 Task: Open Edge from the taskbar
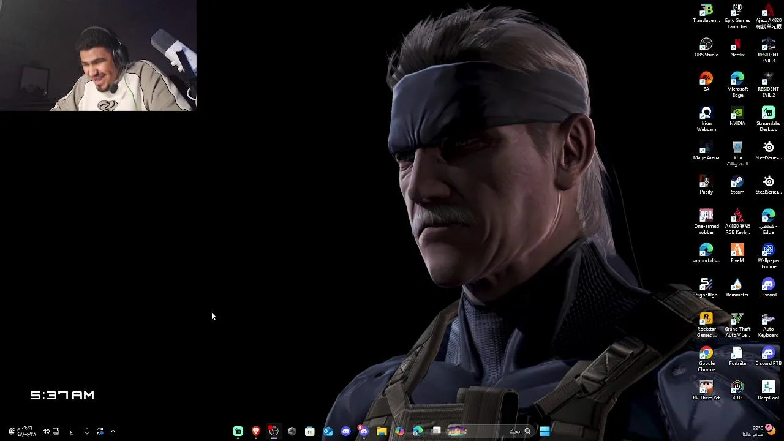(418, 431)
